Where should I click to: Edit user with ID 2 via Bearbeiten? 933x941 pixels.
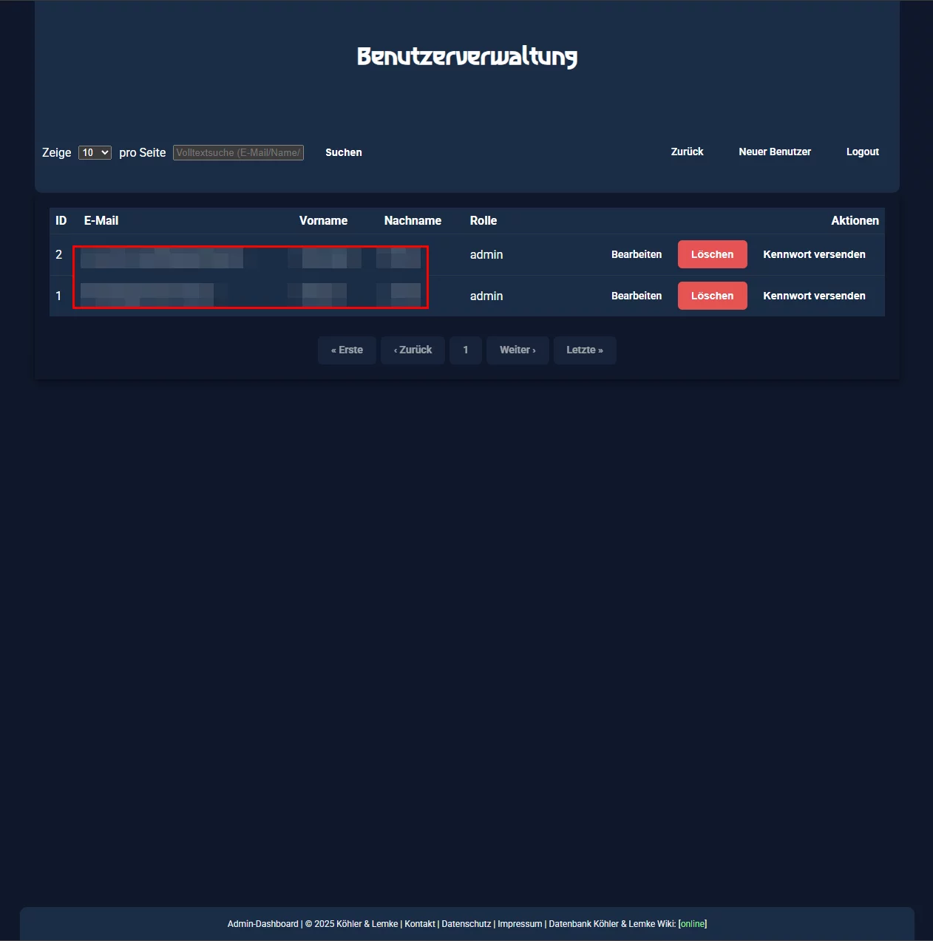(x=636, y=254)
